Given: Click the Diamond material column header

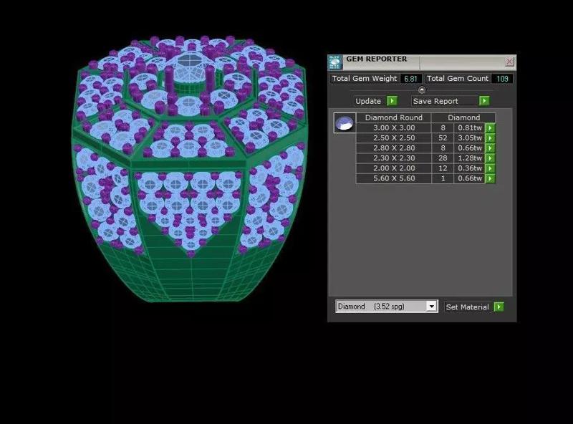Looking at the screenshot, I should (463, 117).
